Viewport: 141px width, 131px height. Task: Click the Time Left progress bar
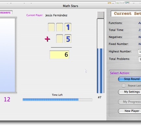pyautogui.click(x=57, y=100)
